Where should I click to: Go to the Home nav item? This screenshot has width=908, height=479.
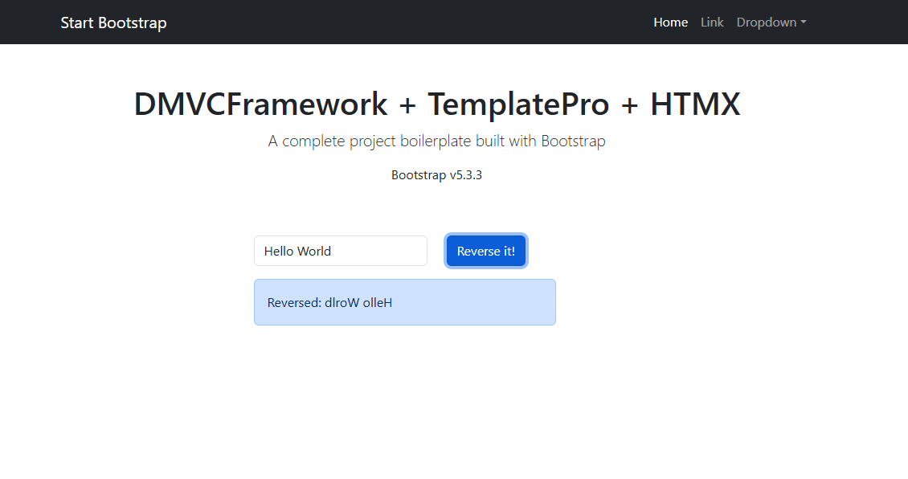click(x=671, y=22)
